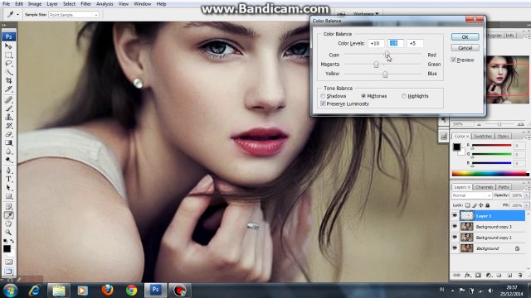
Task: Select the Lasso tool
Action: click(x=8, y=63)
